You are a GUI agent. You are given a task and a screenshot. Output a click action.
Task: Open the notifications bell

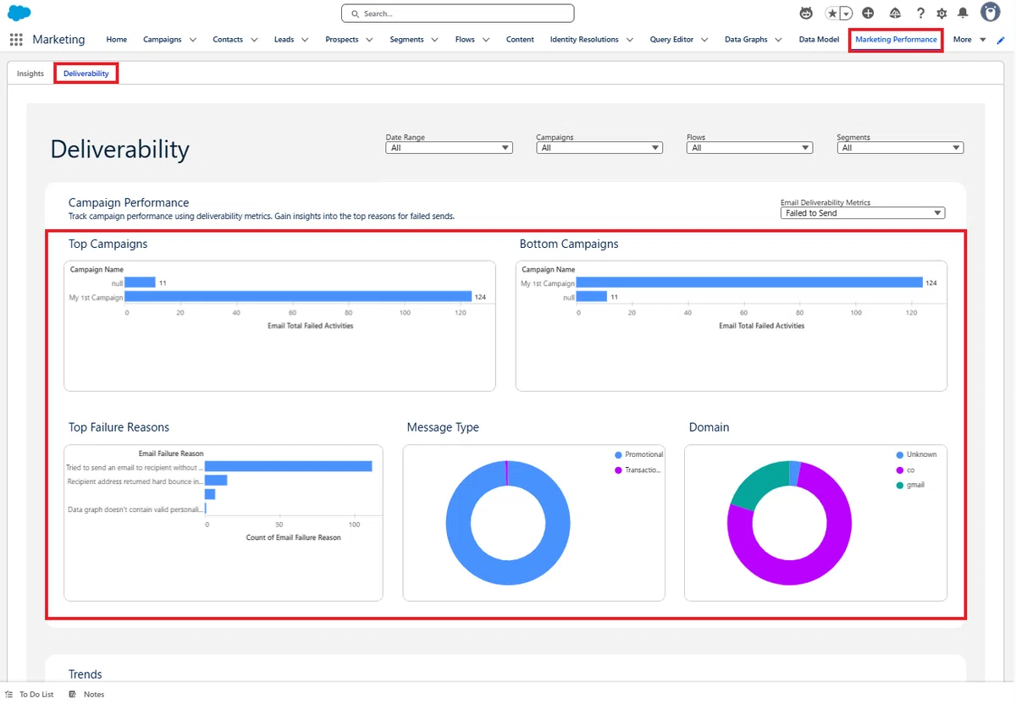coord(963,14)
